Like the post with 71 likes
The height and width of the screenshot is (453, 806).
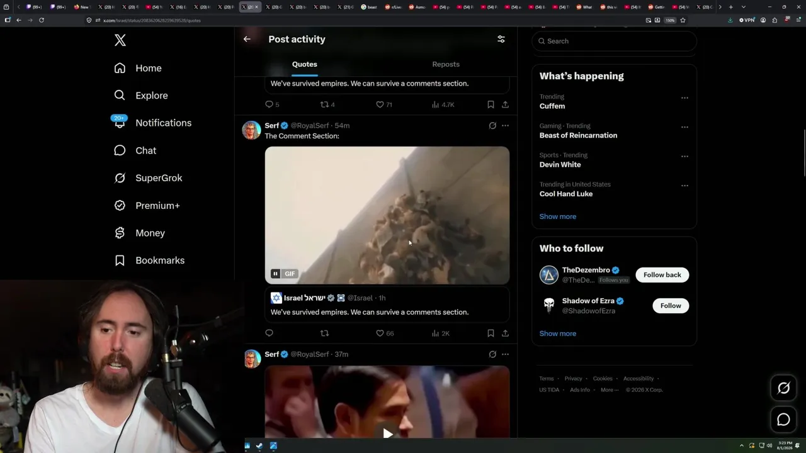tap(384, 104)
